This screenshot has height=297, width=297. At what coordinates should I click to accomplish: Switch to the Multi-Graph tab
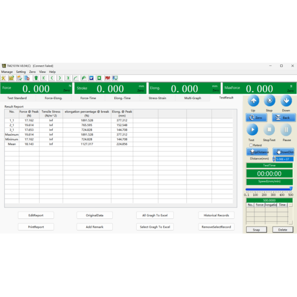193,98
